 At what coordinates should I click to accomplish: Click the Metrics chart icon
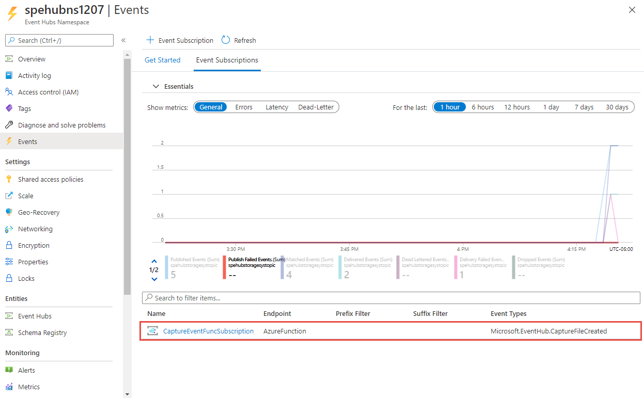[9, 387]
